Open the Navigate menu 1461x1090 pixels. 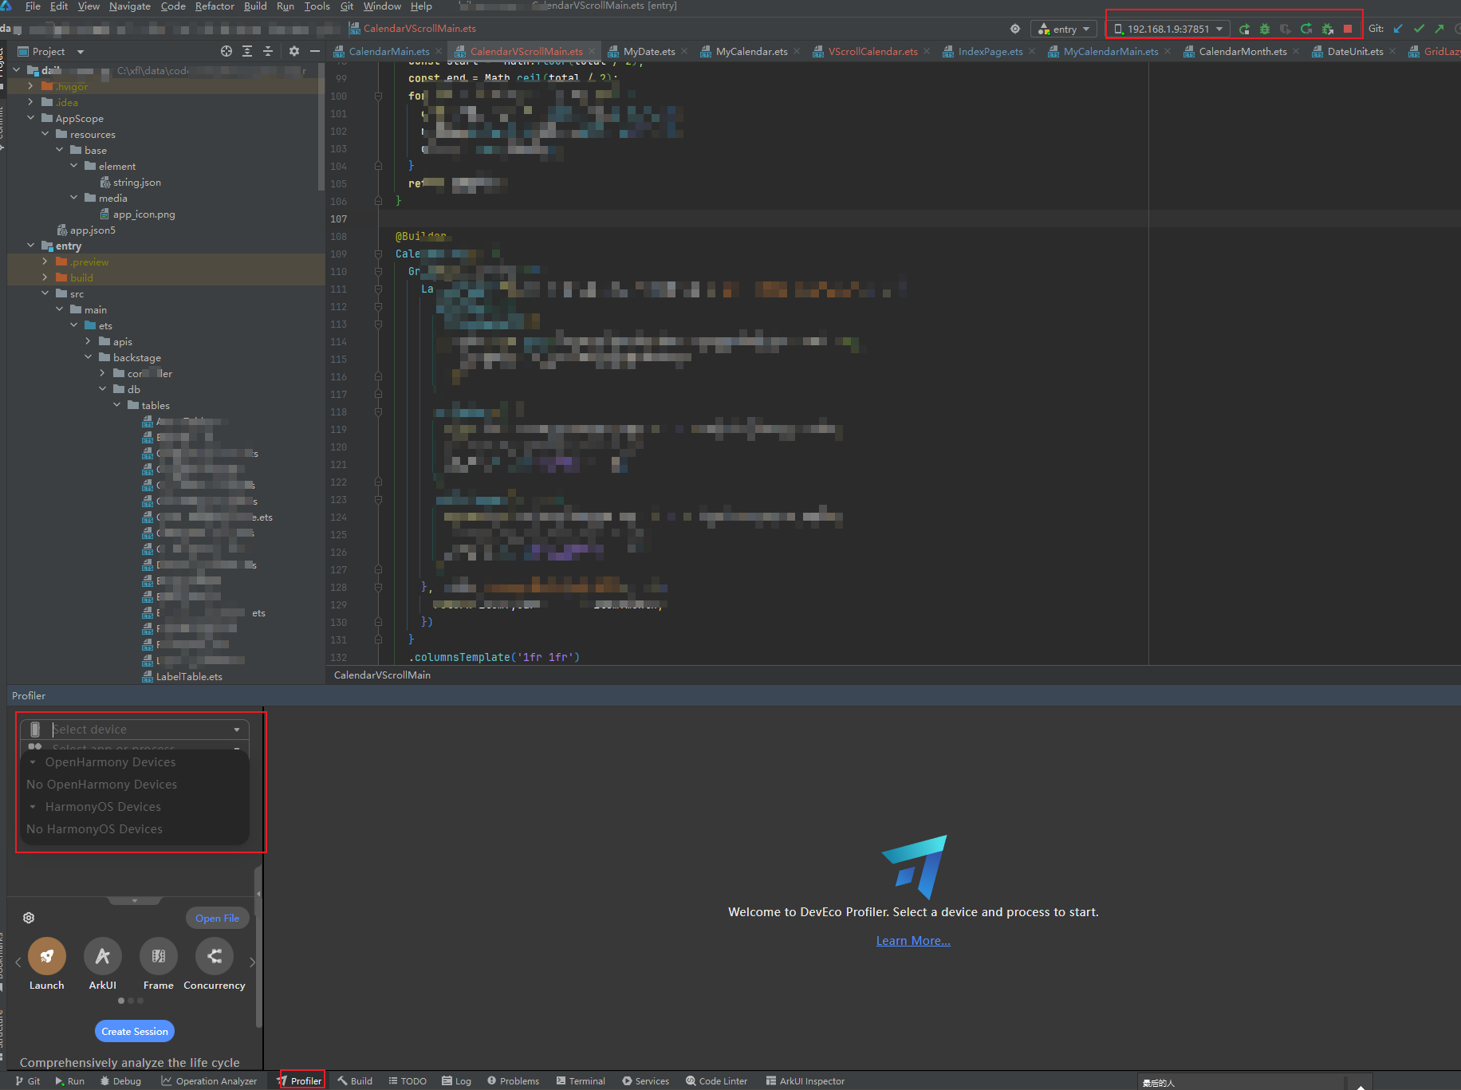pyautogui.click(x=130, y=6)
